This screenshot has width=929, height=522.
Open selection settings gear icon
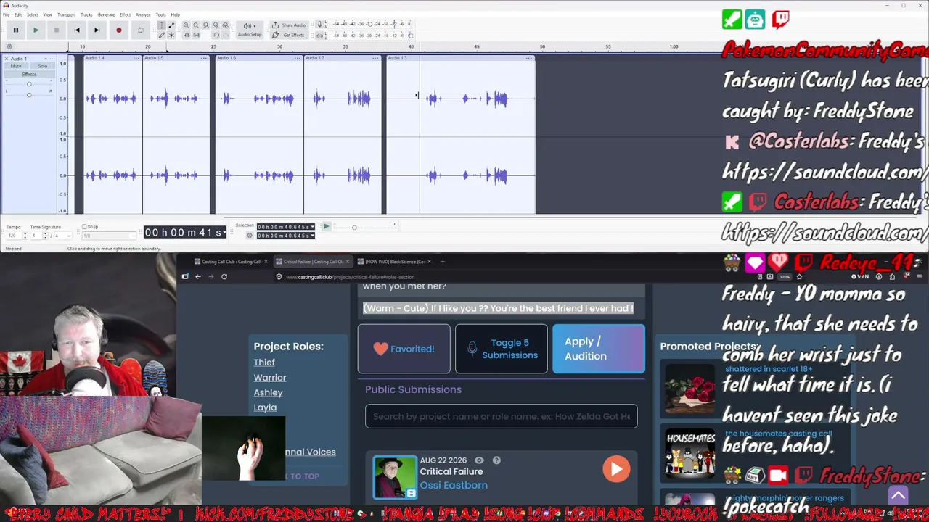pyautogui.click(x=250, y=236)
